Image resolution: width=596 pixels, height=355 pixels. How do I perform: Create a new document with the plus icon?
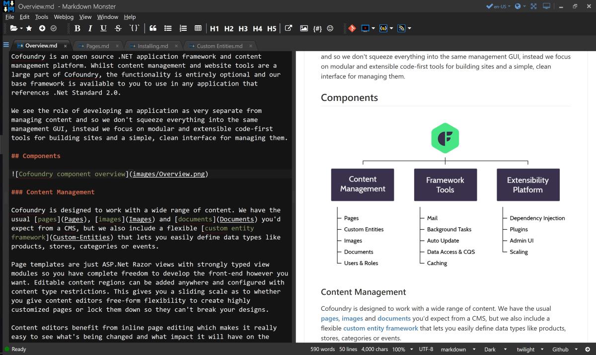(x=42, y=28)
